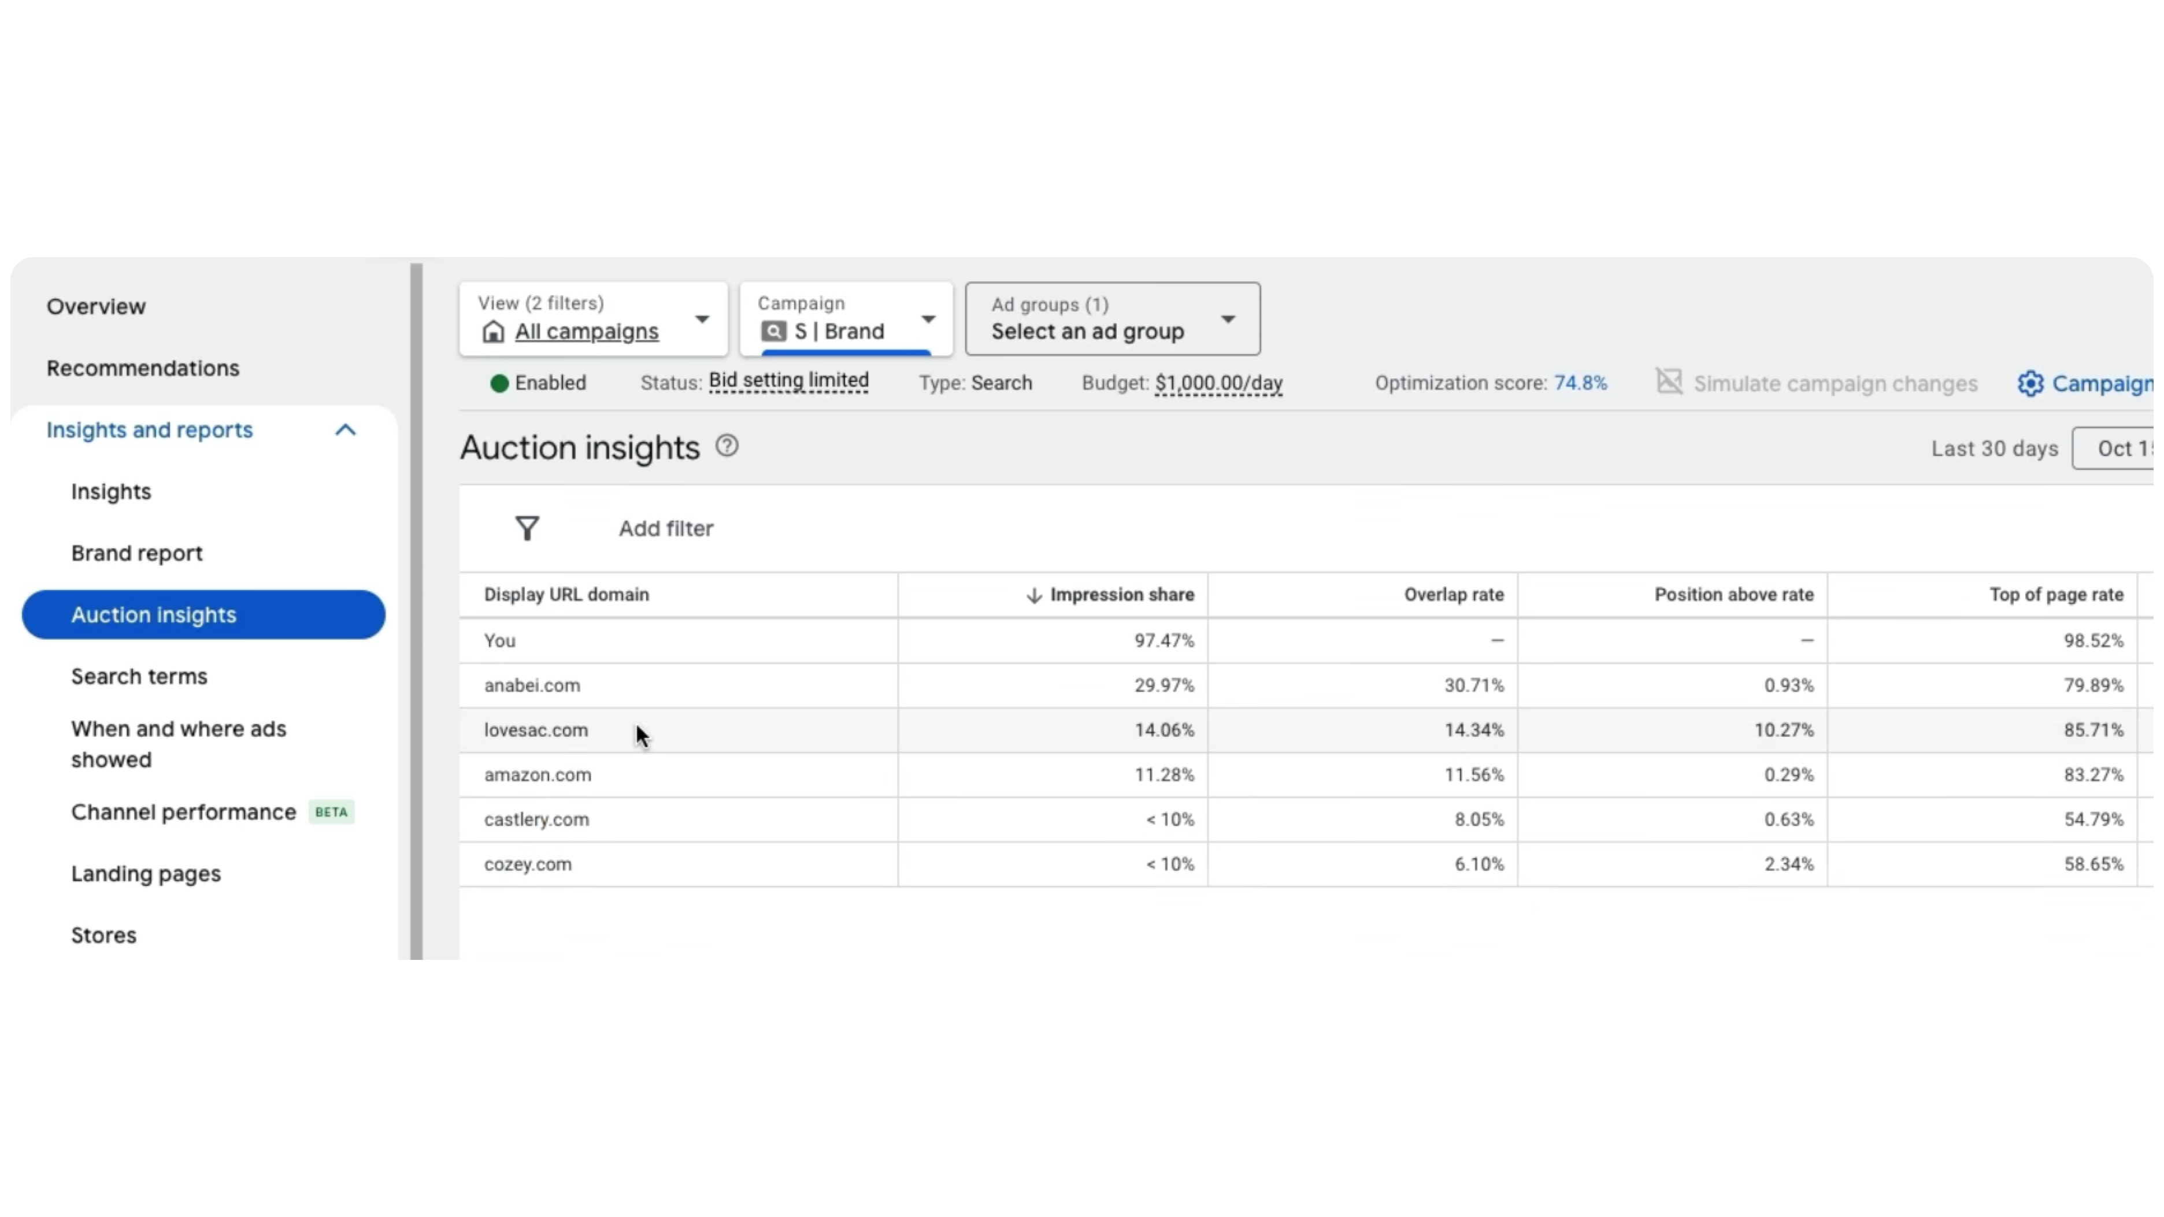
Task: Open the Campaign S | Brand dropdown
Action: (x=928, y=319)
